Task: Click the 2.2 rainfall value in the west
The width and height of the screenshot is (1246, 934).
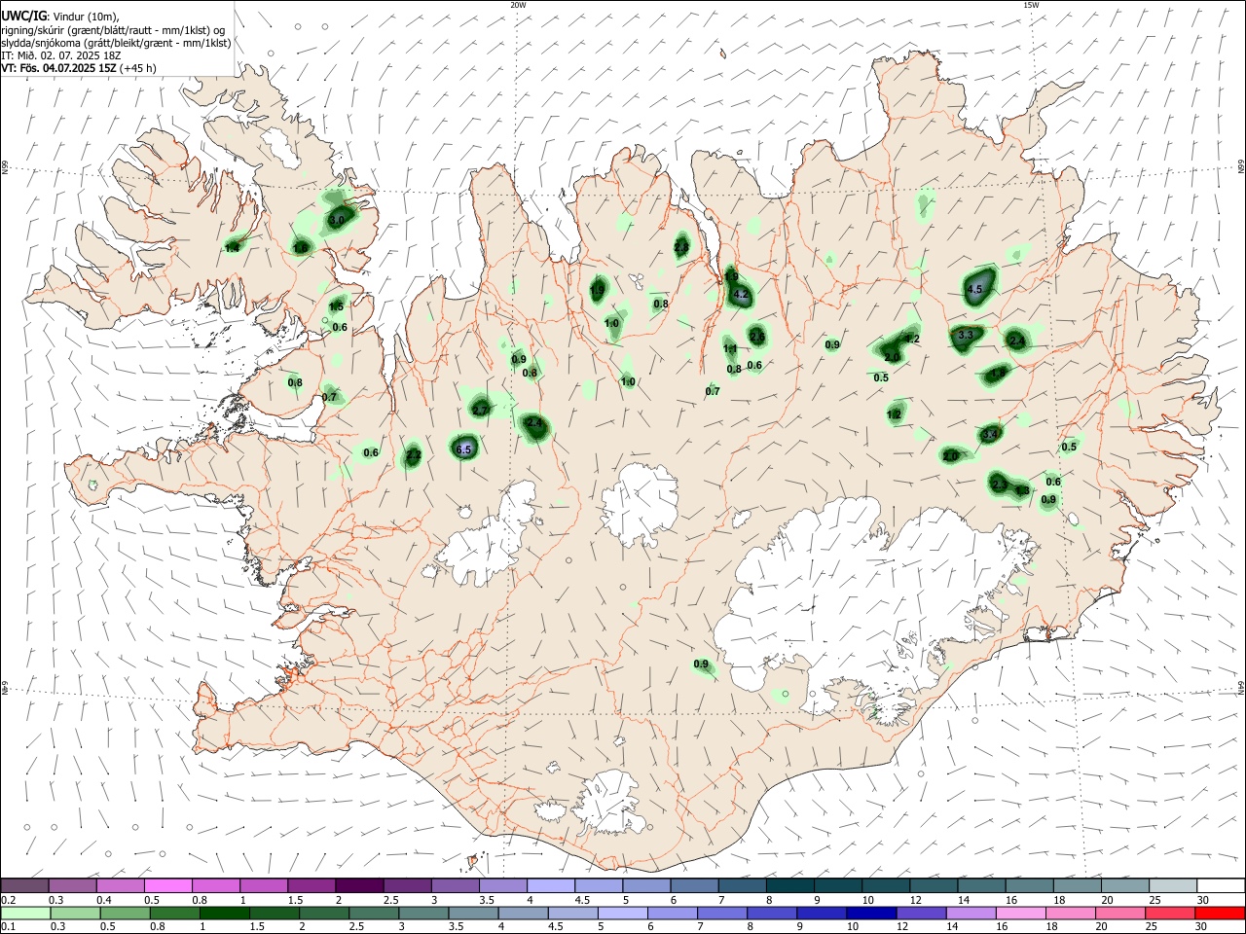Action: tap(414, 454)
